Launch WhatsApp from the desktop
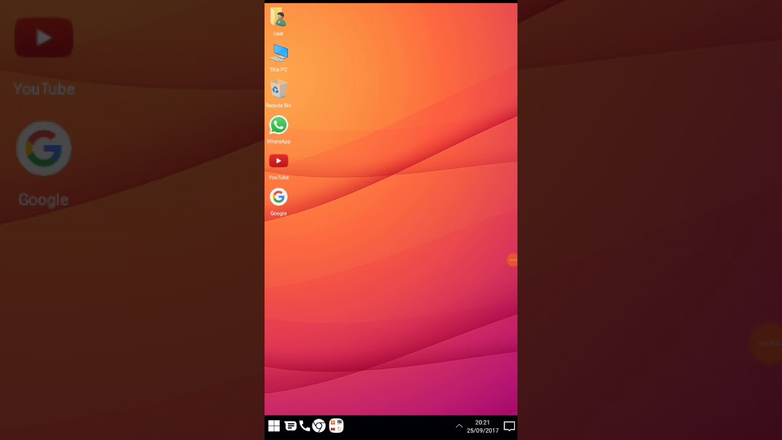Image resolution: width=782 pixels, height=440 pixels. (x=279, y=125)
